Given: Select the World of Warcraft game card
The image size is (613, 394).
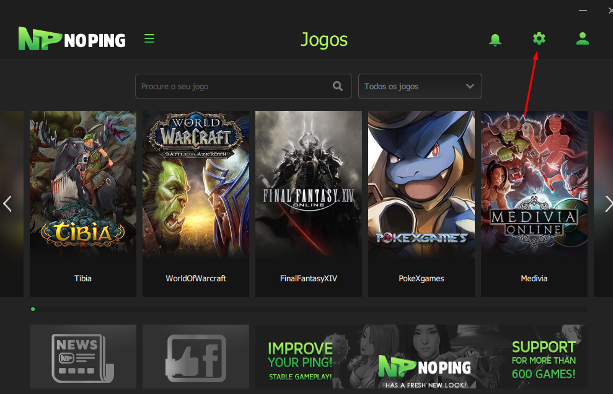Looking at the screenshot, I should (x=196, y=204).
